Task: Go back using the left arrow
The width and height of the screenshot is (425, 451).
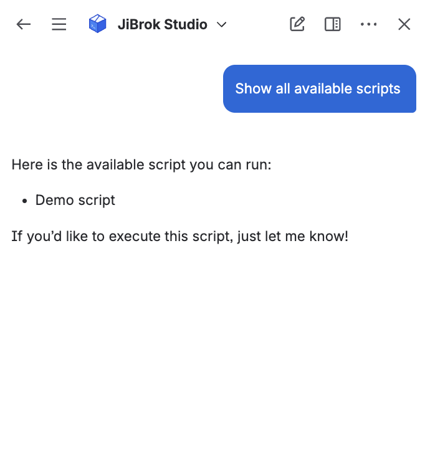Action: coord(24,24)
